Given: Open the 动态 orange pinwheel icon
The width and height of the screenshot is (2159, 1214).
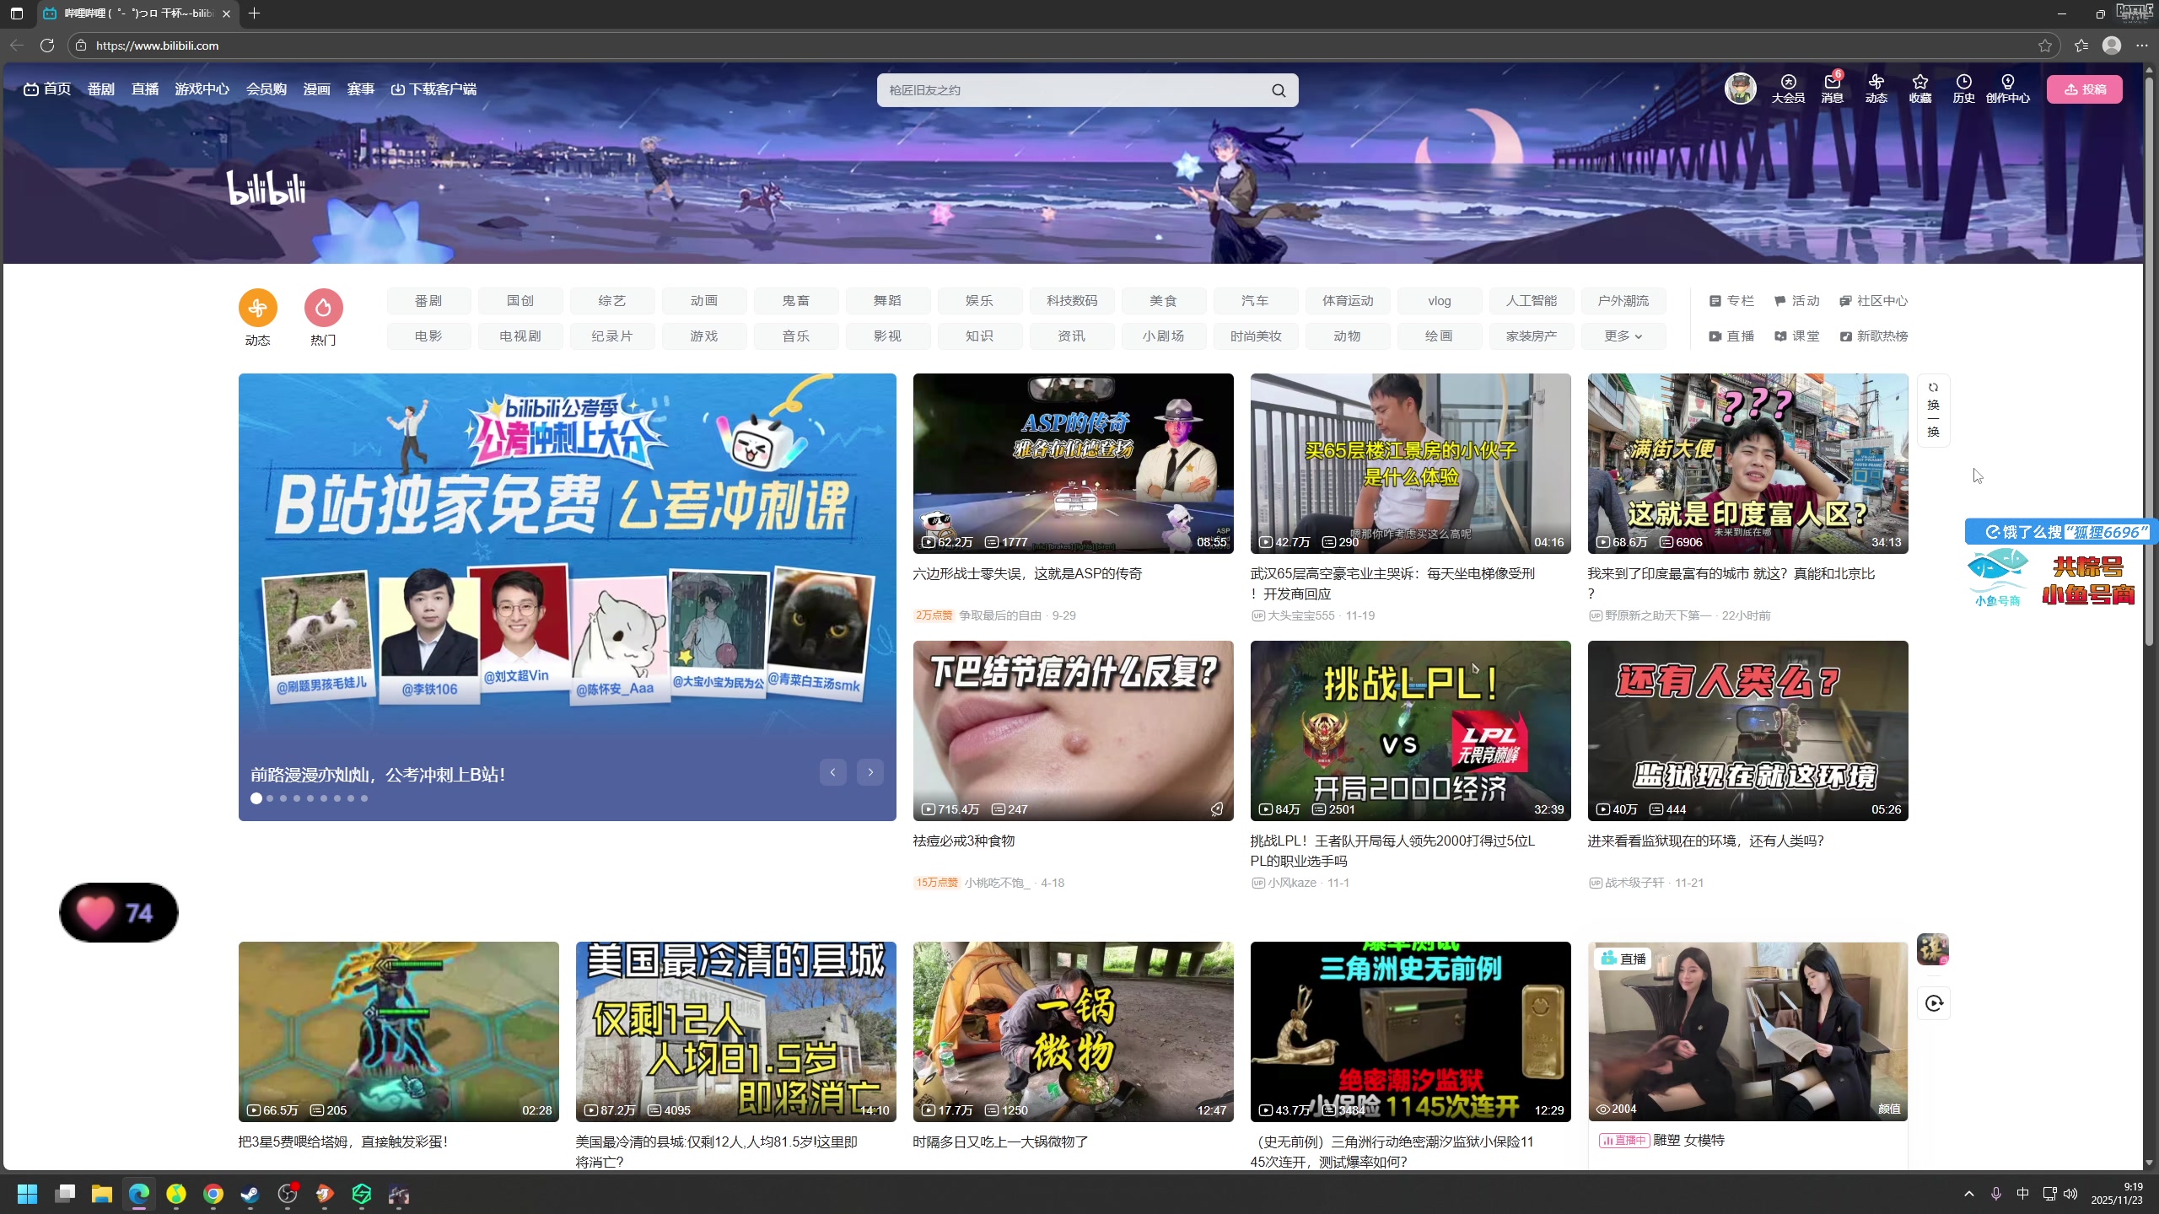Looking at the screenshot, I should pos(257,309).
